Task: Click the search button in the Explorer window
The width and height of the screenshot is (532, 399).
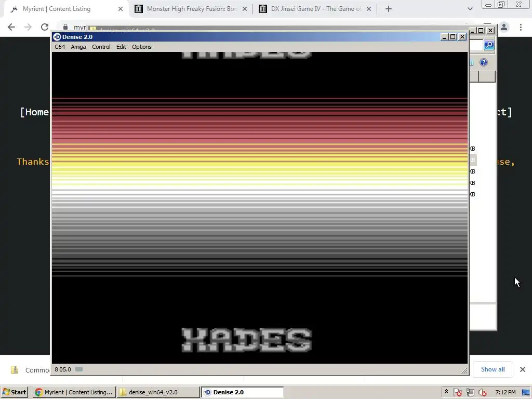Action: click(x=489, y=45)
